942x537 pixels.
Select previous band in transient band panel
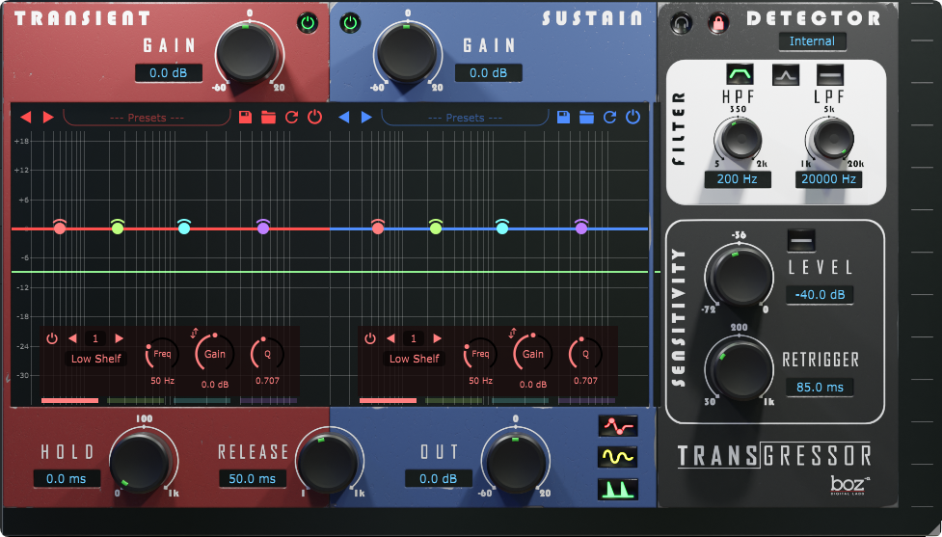click(x=72, y=338)
